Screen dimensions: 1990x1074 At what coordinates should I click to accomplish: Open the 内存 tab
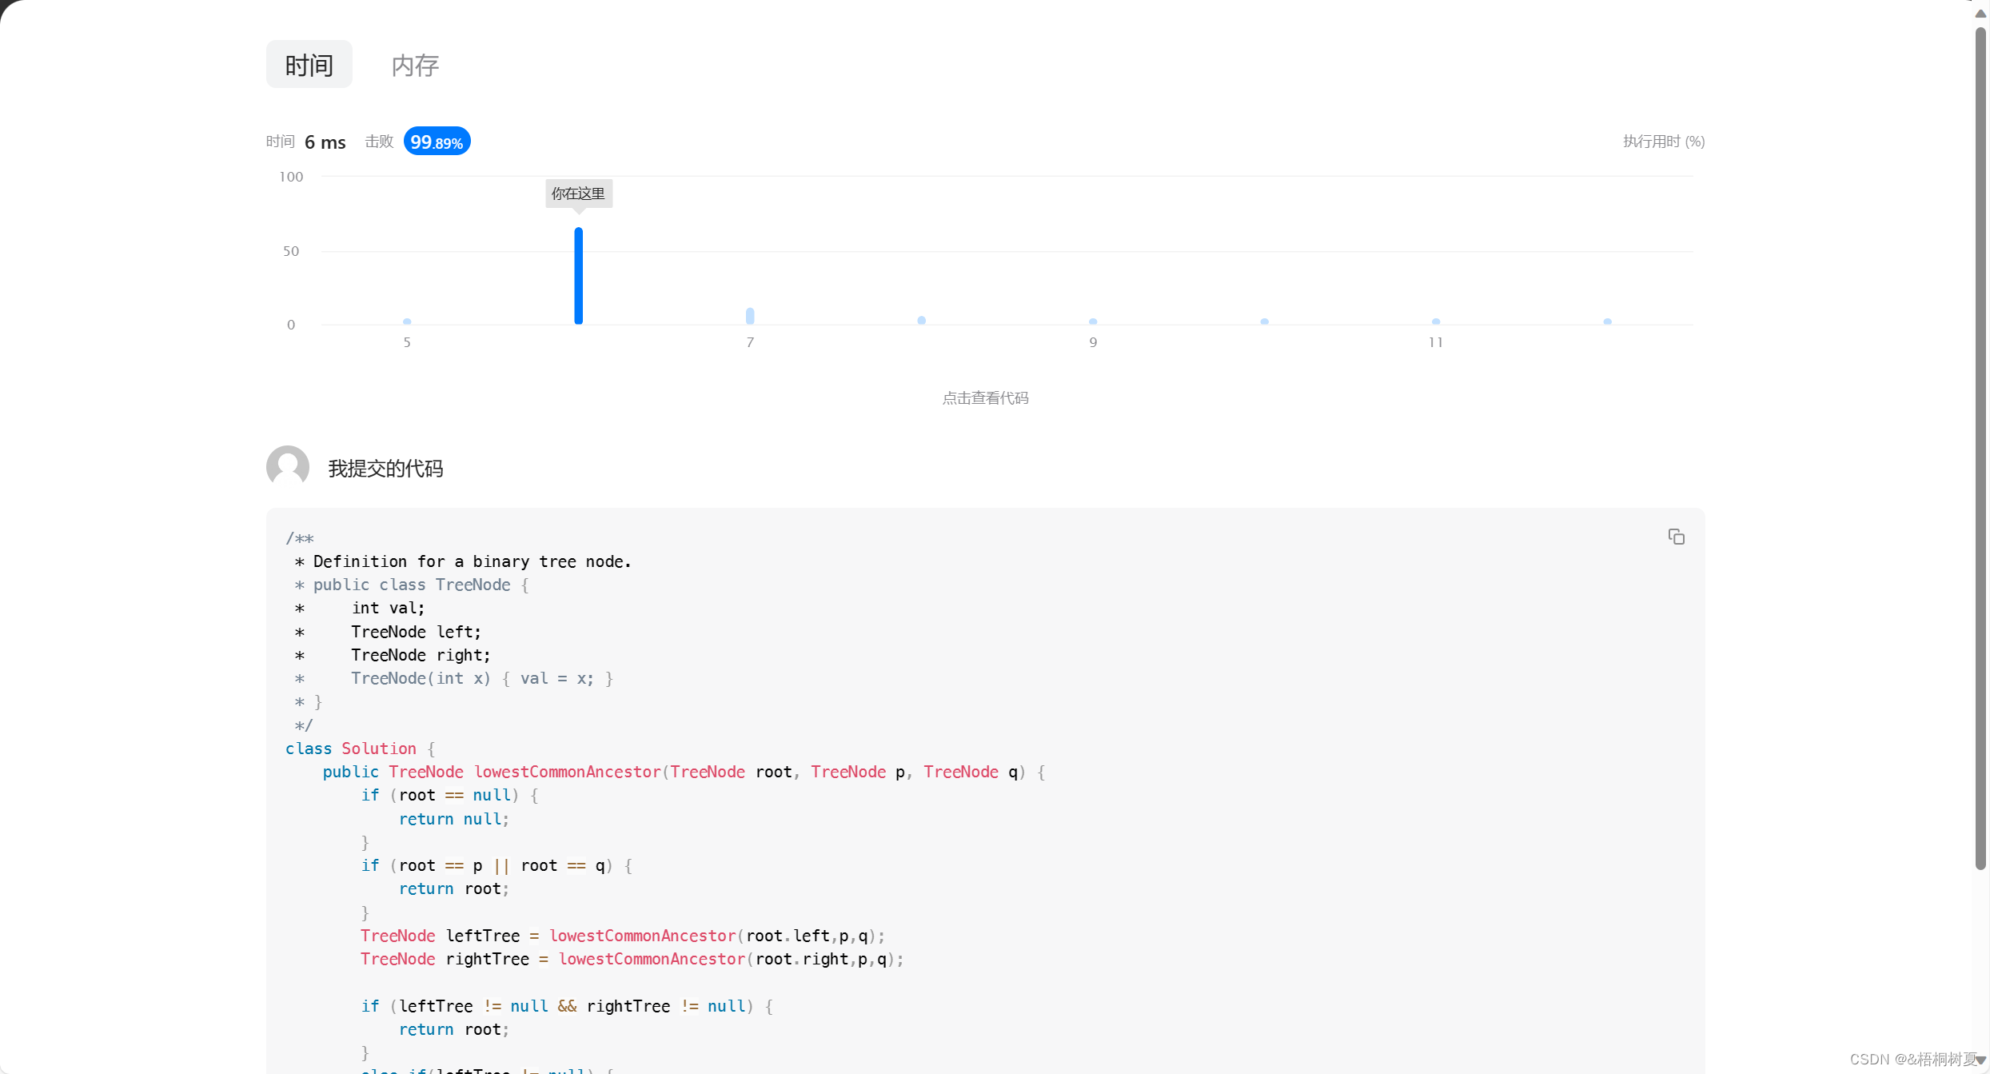[415, 65]
